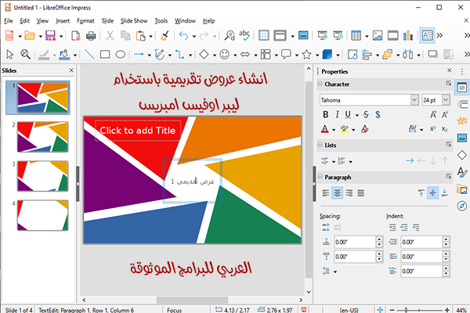Click above paragraph spacing input field
This screenshot has width=470, height=313.
point(355,242)
